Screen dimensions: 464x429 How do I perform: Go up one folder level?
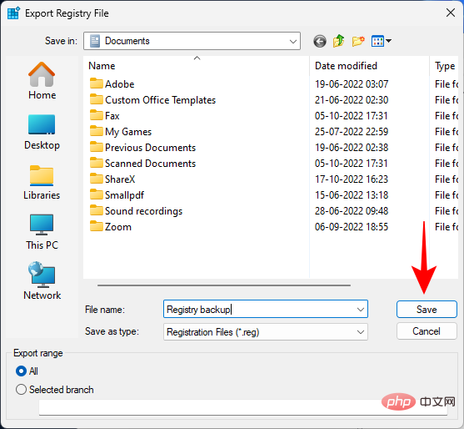(x=338, y=41)
